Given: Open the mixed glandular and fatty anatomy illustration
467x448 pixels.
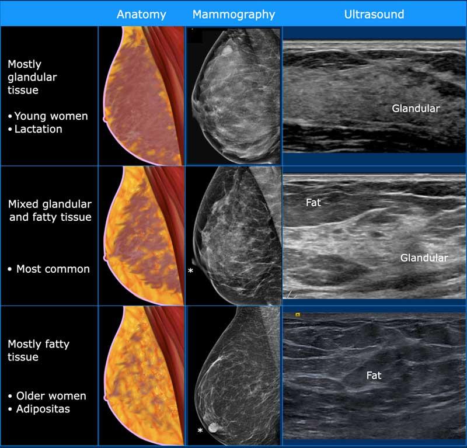Looking at the screenshot, I should click(141, 235).
